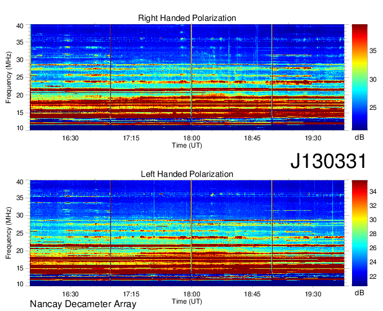This screenshot has width=383, height=311.
Task: Click the bottom plot Time (UT) label
Action: (187, 301)
